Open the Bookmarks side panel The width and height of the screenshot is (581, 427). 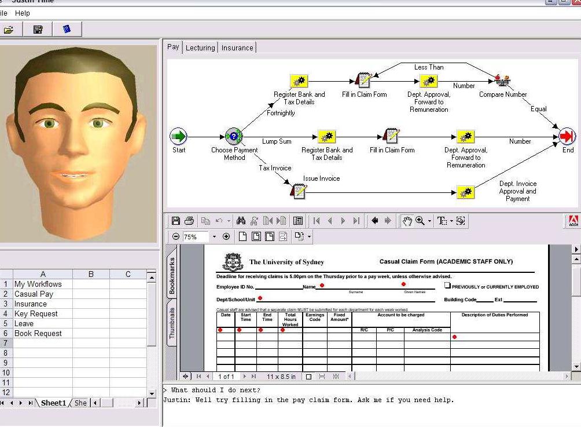[171, 276]
